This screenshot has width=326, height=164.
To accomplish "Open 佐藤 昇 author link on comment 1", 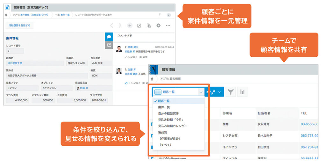I will tap(131, 70).
